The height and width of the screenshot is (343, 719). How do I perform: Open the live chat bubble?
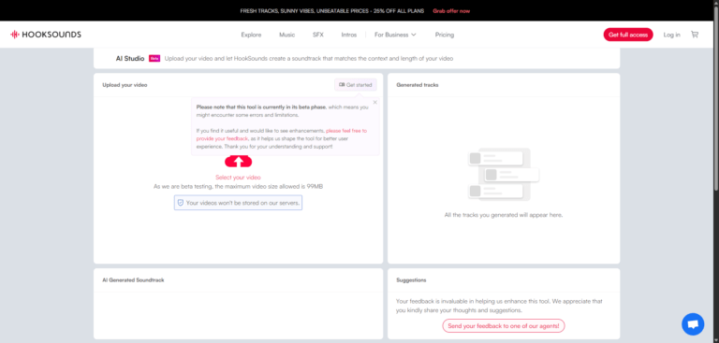tap(693, 324)
